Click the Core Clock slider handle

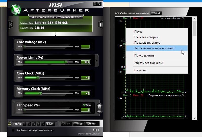38,78
